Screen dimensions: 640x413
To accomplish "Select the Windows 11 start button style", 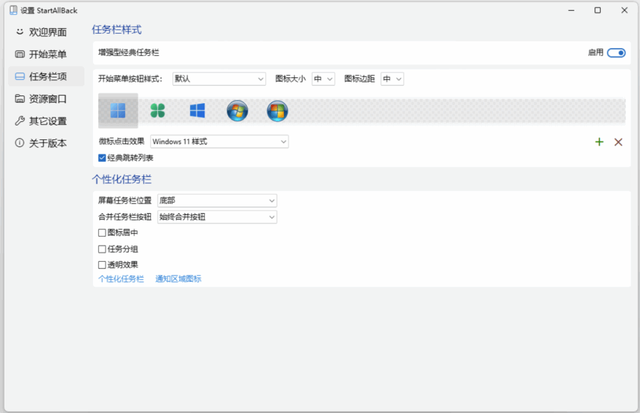I will click(117, 111).
